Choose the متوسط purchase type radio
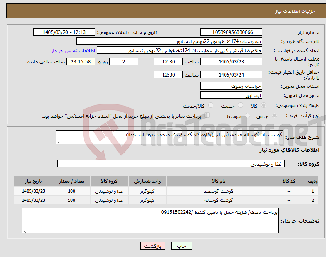326x257 pixels. [x=247, y=116]
